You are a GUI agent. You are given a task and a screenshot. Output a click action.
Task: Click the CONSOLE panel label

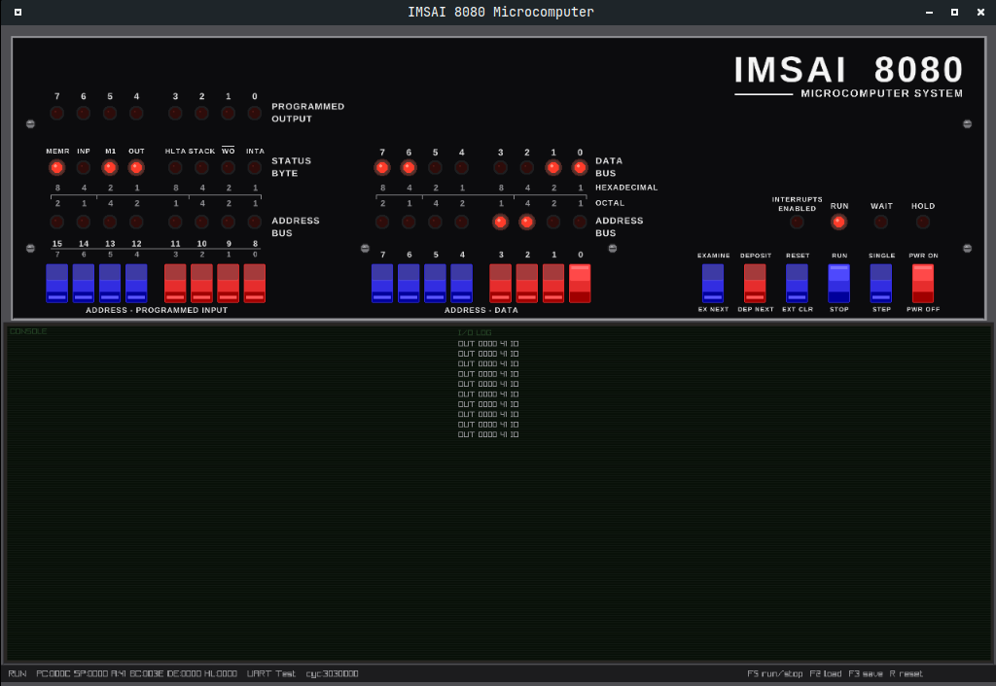click(x=28, y=331)
